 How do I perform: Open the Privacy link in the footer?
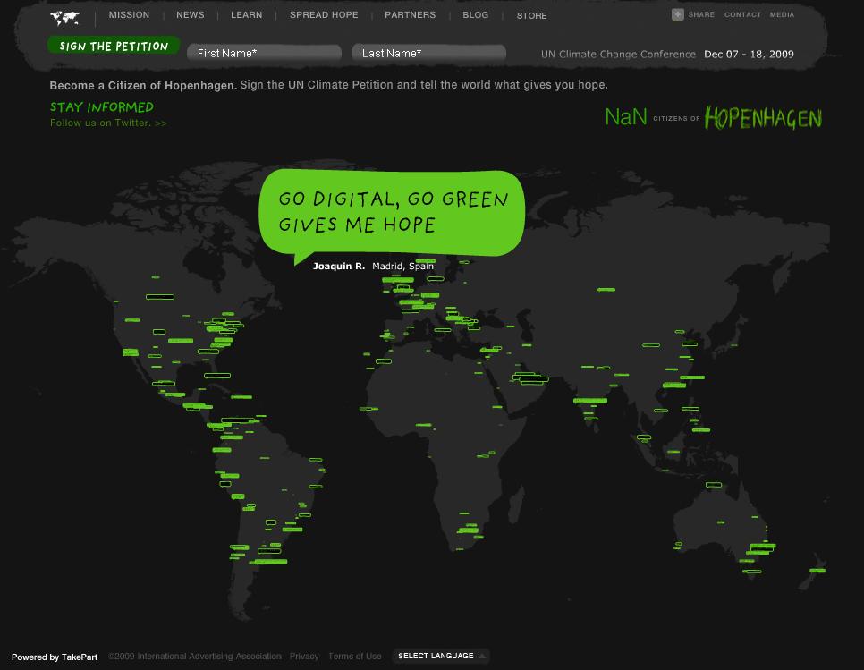tap(304, 657)
